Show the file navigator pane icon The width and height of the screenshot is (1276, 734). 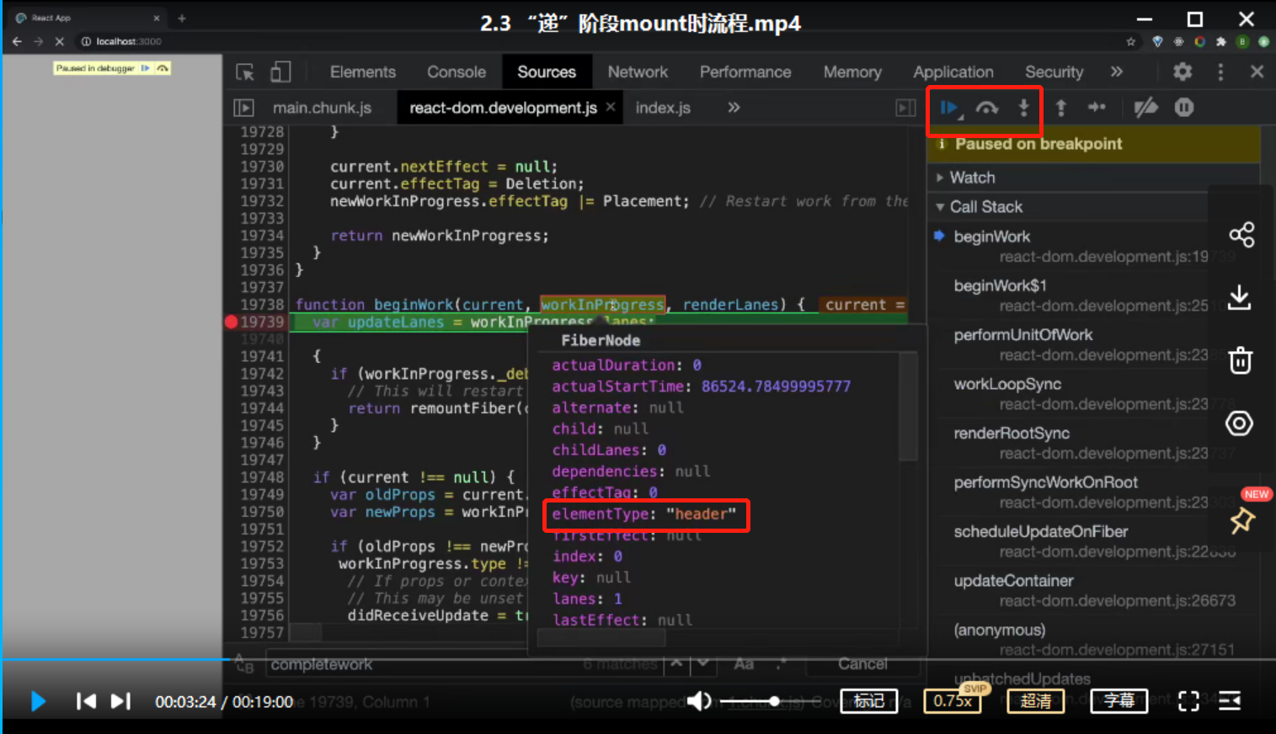(243, 108)
